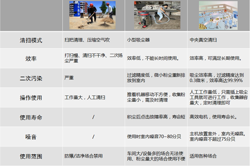Click the cell 严重 in 二次污染 row
The image size is (250, 166).
94,78
